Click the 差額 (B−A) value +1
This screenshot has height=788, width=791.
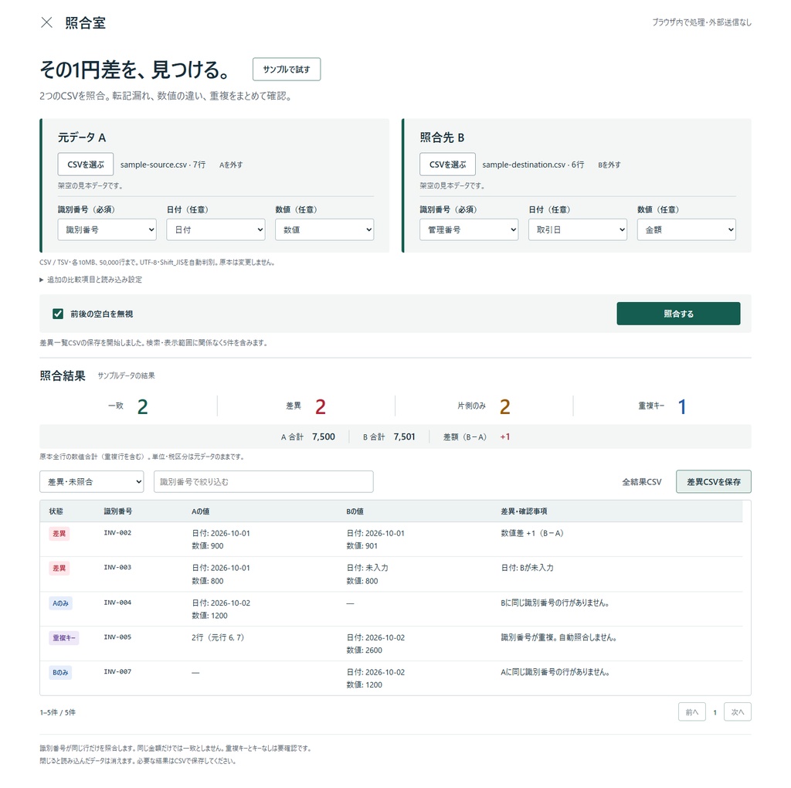(x=505, y=437)
